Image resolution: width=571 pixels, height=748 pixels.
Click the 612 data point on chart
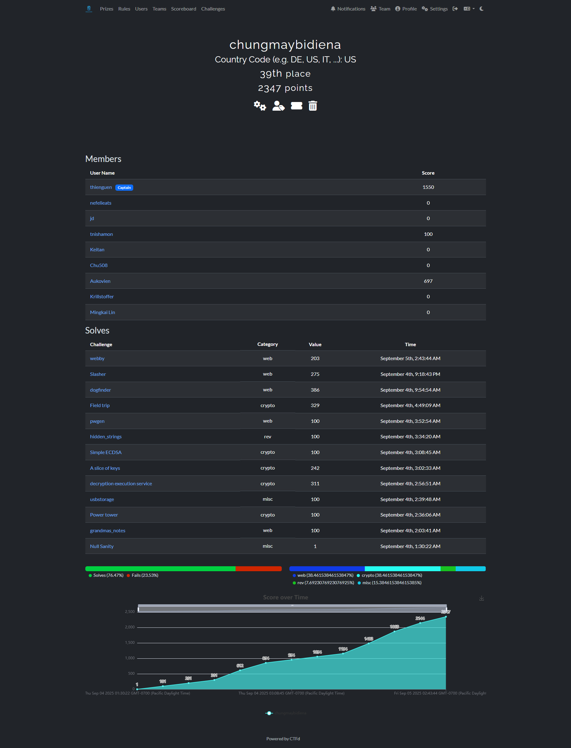click(240, 670)
